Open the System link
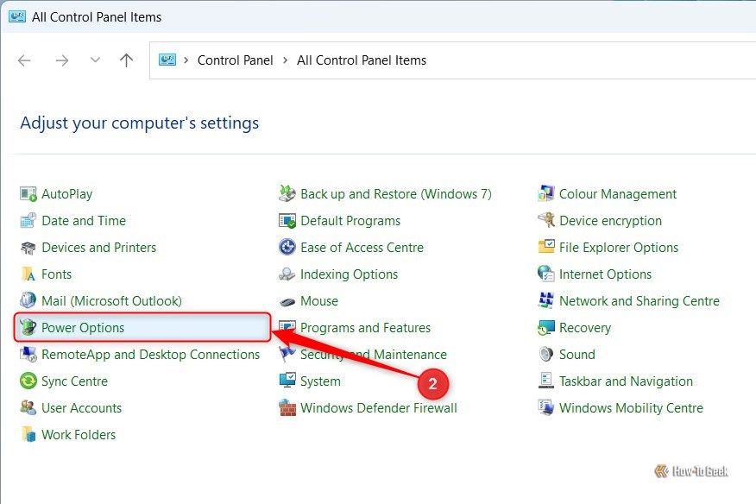756x504 pixels. click(320, 381)
